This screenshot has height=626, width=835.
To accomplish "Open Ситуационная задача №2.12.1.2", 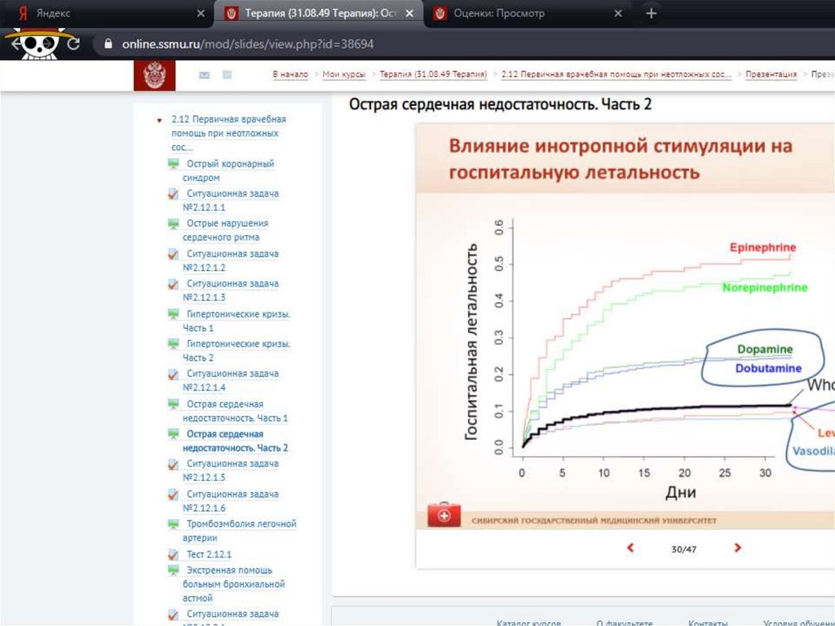I will click(230, 260).
